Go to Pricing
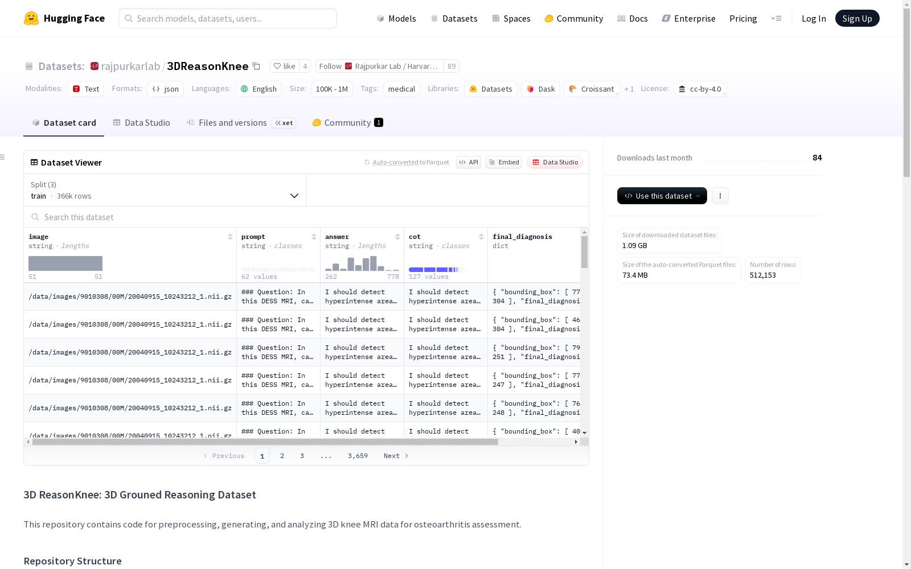The height and width of the screenshot is (569, 911). (743, 18)
